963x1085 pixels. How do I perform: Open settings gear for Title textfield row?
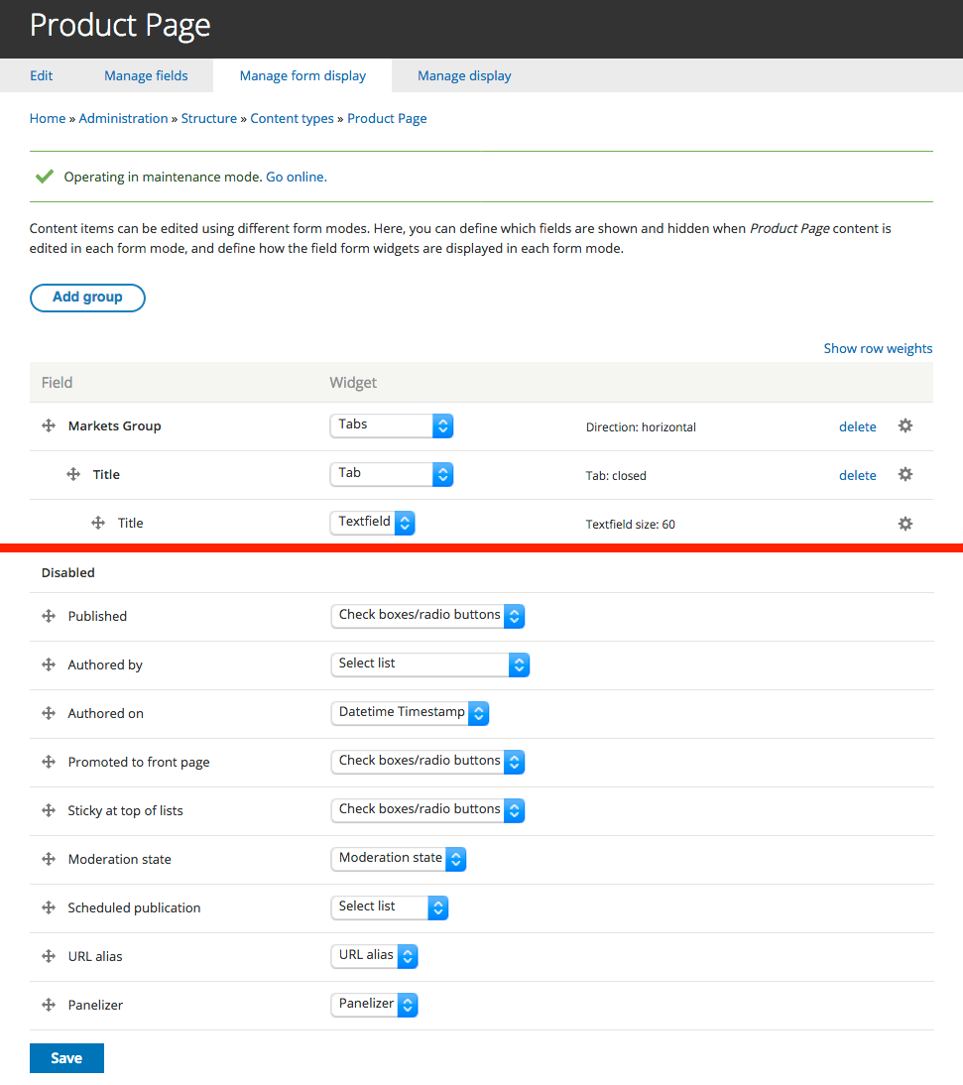[904, 523]
